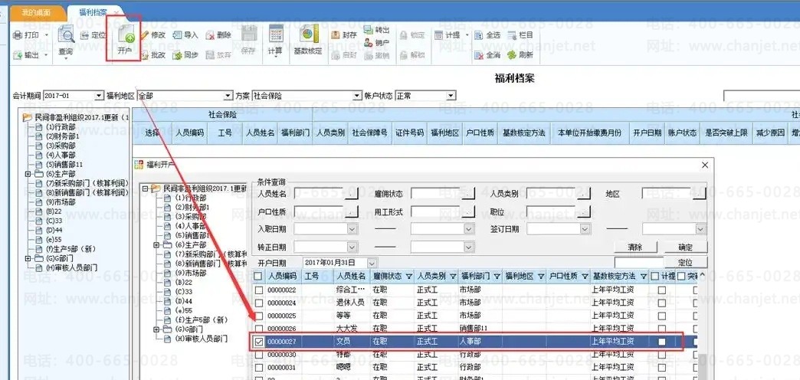800x380 pixels.
Task: Open the 基数核定 tool
Action: [x=308, y=41]
